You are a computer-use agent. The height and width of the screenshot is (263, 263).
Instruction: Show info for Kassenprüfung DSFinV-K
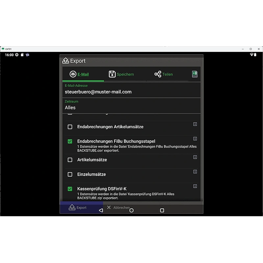pos(195,186)
